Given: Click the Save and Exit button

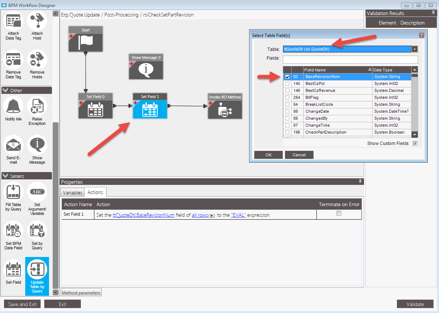Looking at the screenshot, I should (22, 304).
